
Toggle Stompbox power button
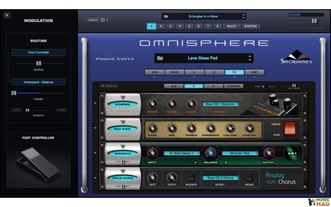(x=123, y=104)
